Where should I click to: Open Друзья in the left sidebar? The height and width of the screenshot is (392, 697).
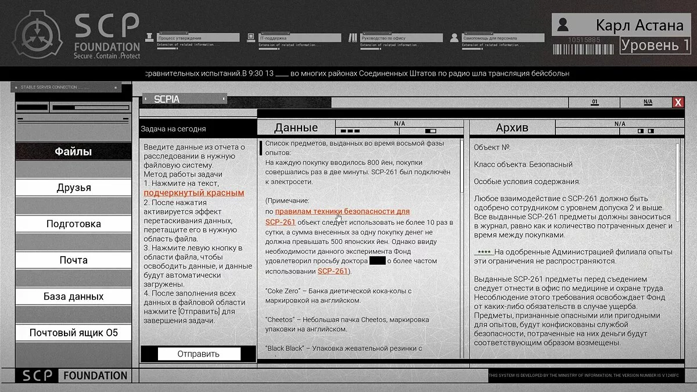pyautogui.click(x=73, y=188)
